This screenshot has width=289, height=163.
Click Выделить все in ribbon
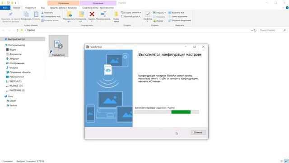pos(176,13)
